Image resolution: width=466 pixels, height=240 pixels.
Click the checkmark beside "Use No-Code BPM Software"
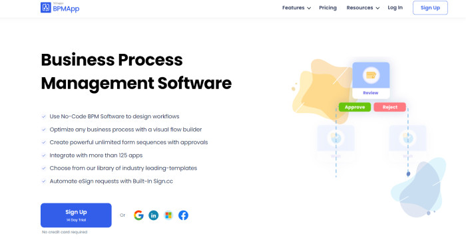pos(44,116)
